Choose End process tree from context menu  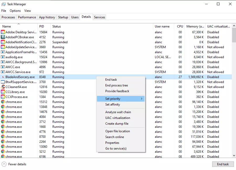click(x=117, y=85)
